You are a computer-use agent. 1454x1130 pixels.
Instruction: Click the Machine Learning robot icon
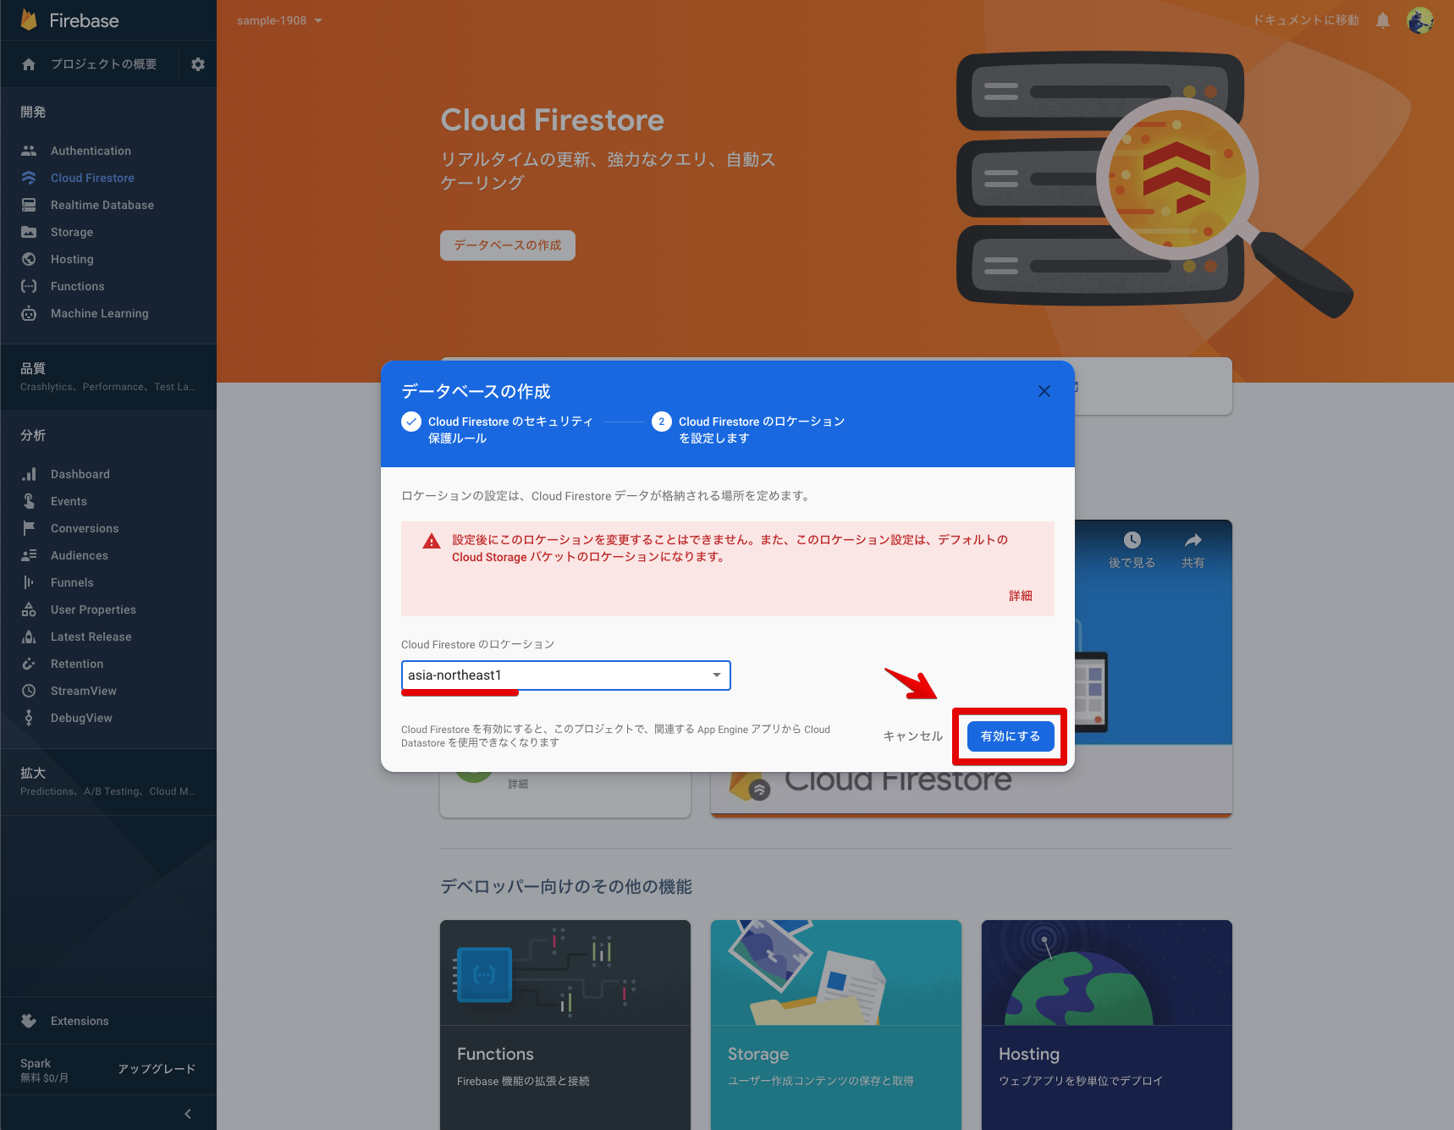[29, 313]
